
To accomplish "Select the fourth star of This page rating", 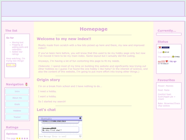I will 25,138.
